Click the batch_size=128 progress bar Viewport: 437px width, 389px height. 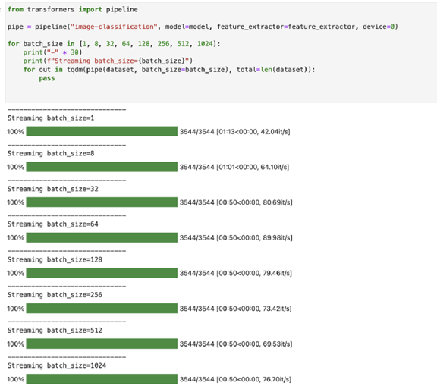pos(102,273)
